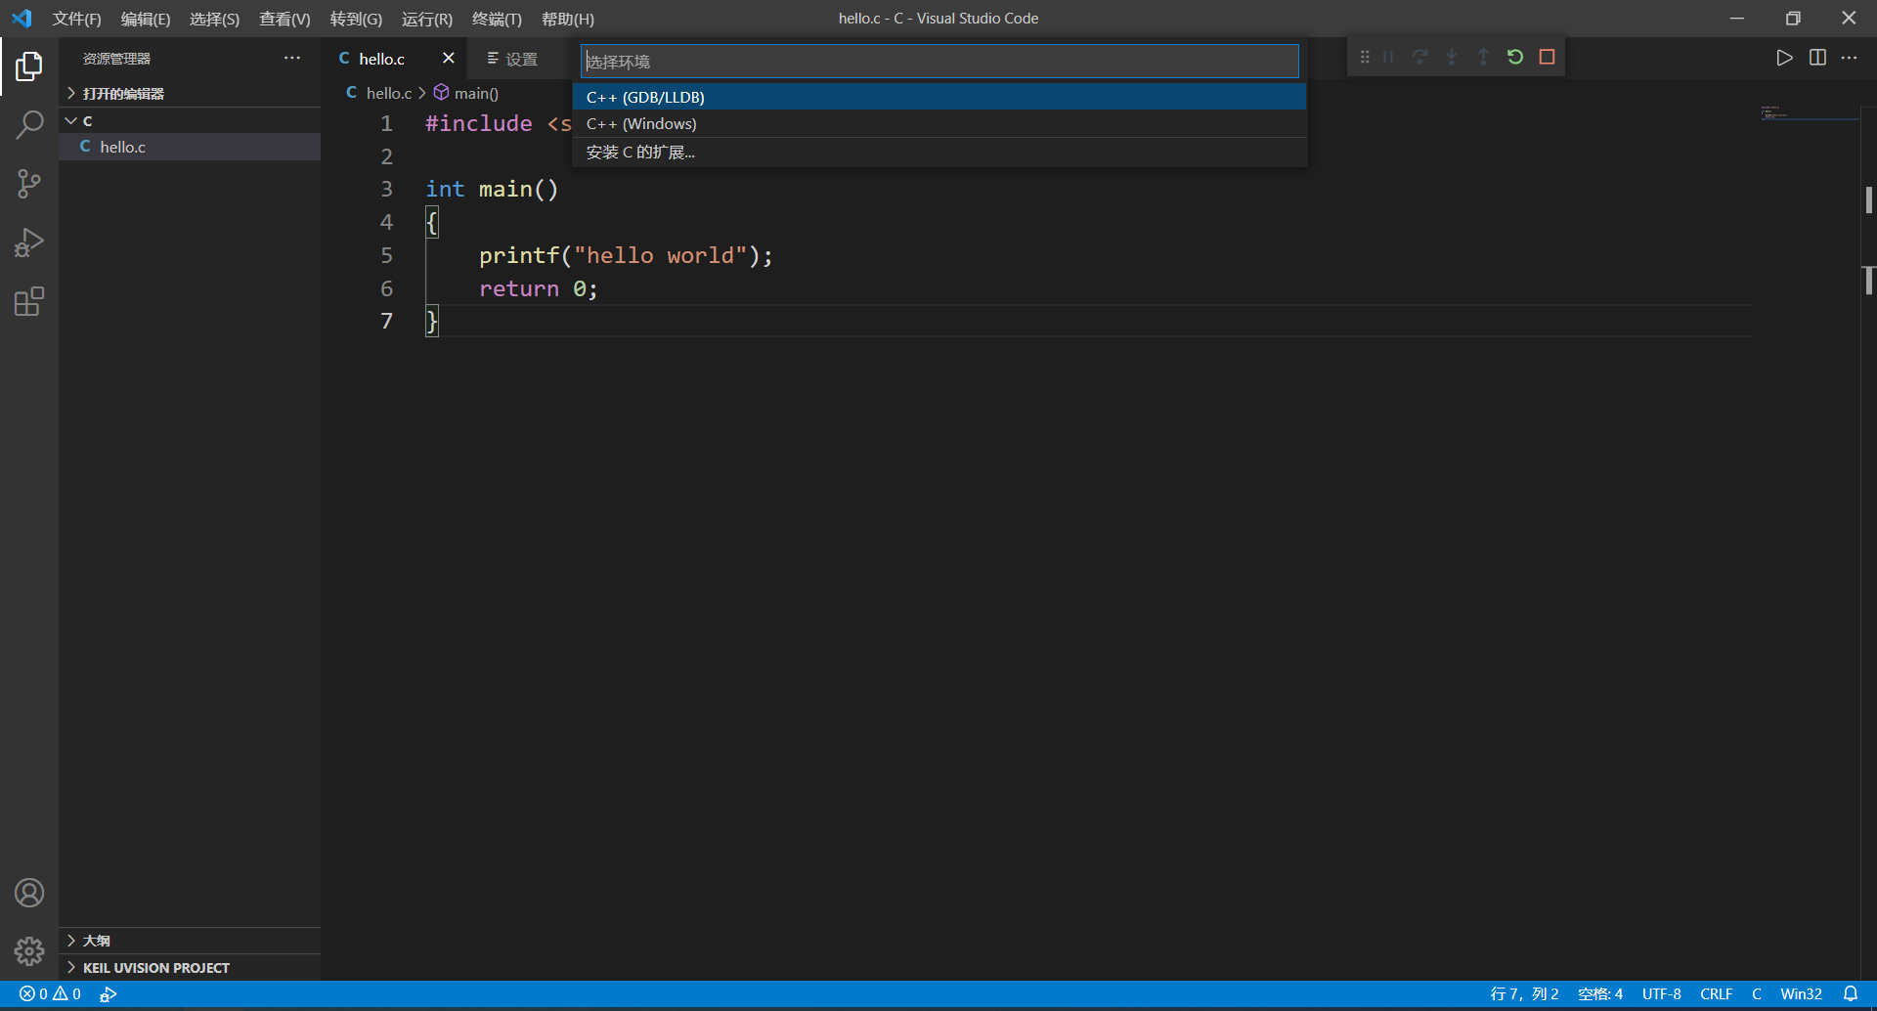The image size is (1877, 1011).
Task: Open errors and warnings count in status bar
Action: pos(51,993)
